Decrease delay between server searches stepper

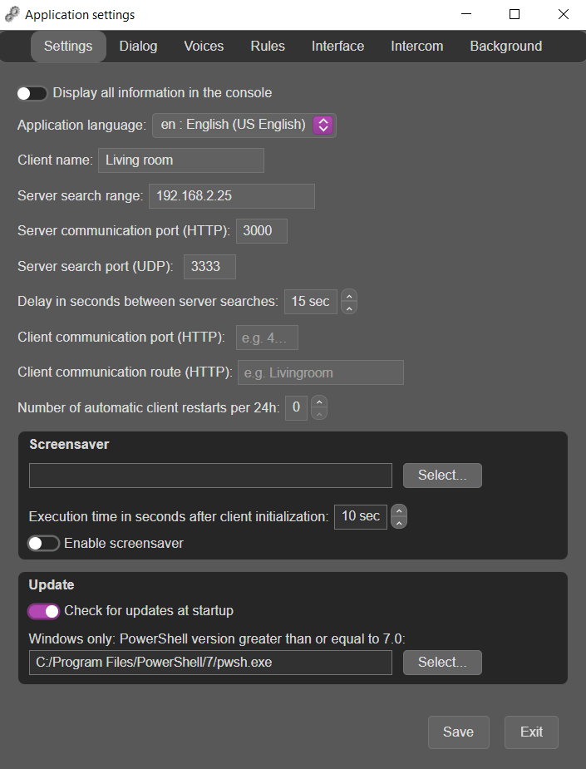tap(349, 308)
